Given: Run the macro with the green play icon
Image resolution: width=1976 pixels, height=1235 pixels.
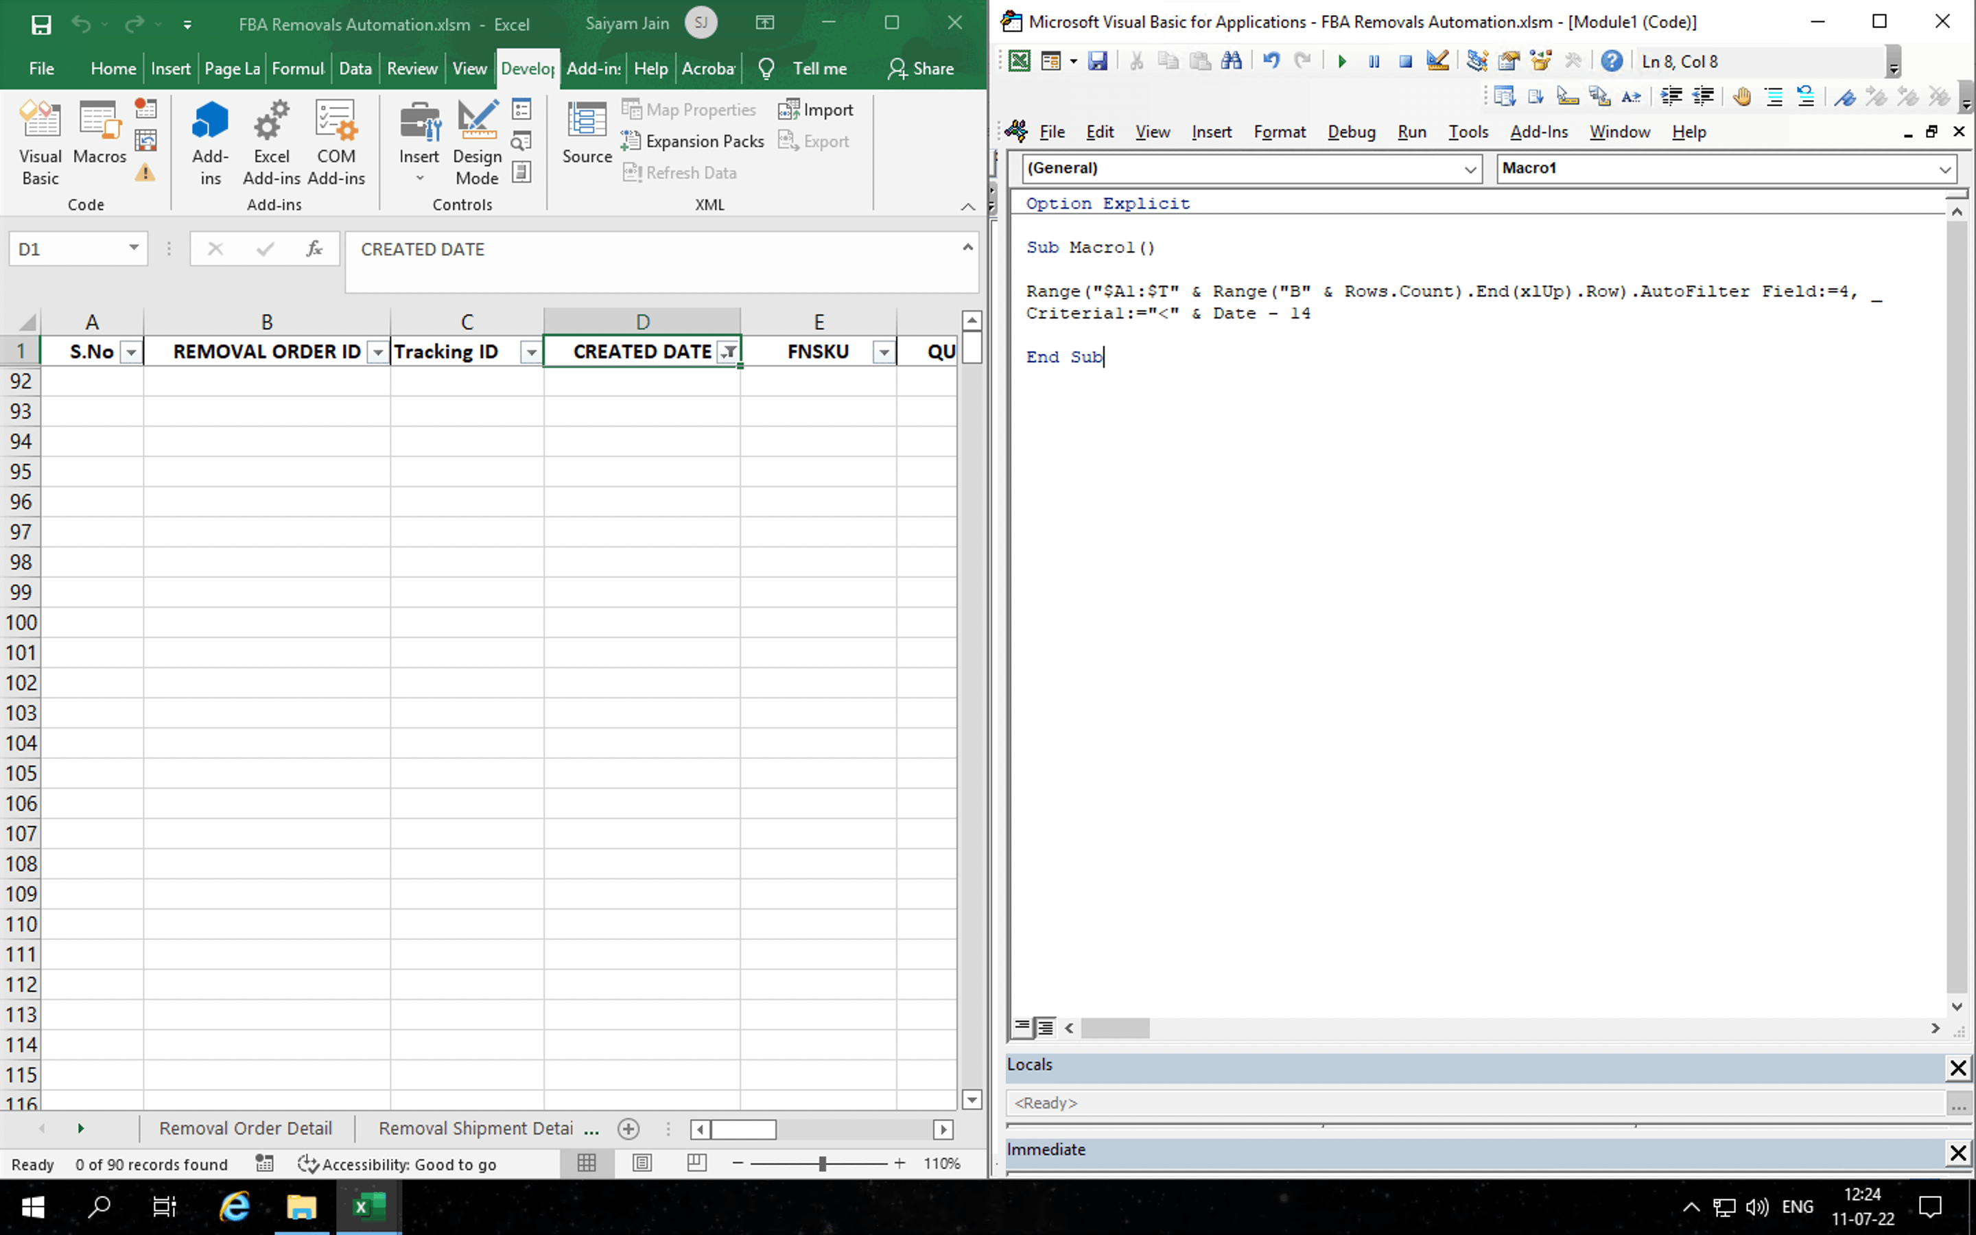Looking at the screenshot, I should (x=1341, y=61).
